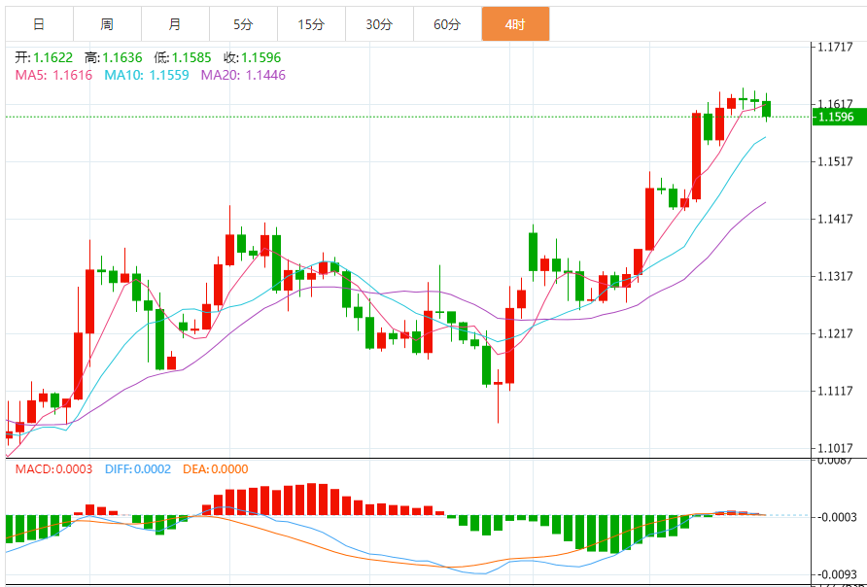Click the 收:1.1596 close price value
867x587 pixels.
click(252, 57)
